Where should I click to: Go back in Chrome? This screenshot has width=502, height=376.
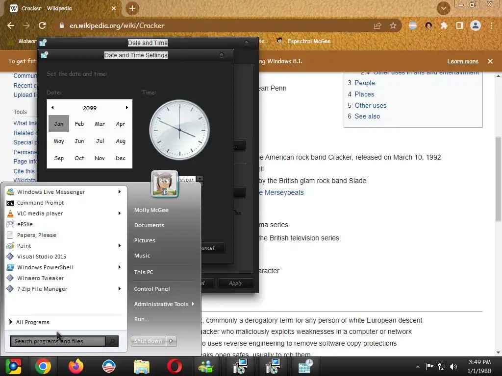(11, 25)
